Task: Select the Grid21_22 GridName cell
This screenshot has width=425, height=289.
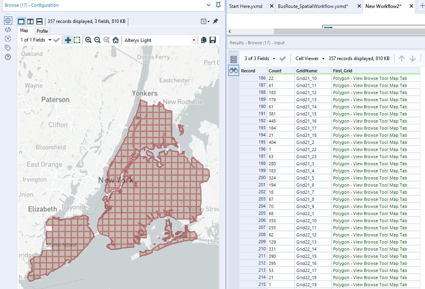Action: 313,149
